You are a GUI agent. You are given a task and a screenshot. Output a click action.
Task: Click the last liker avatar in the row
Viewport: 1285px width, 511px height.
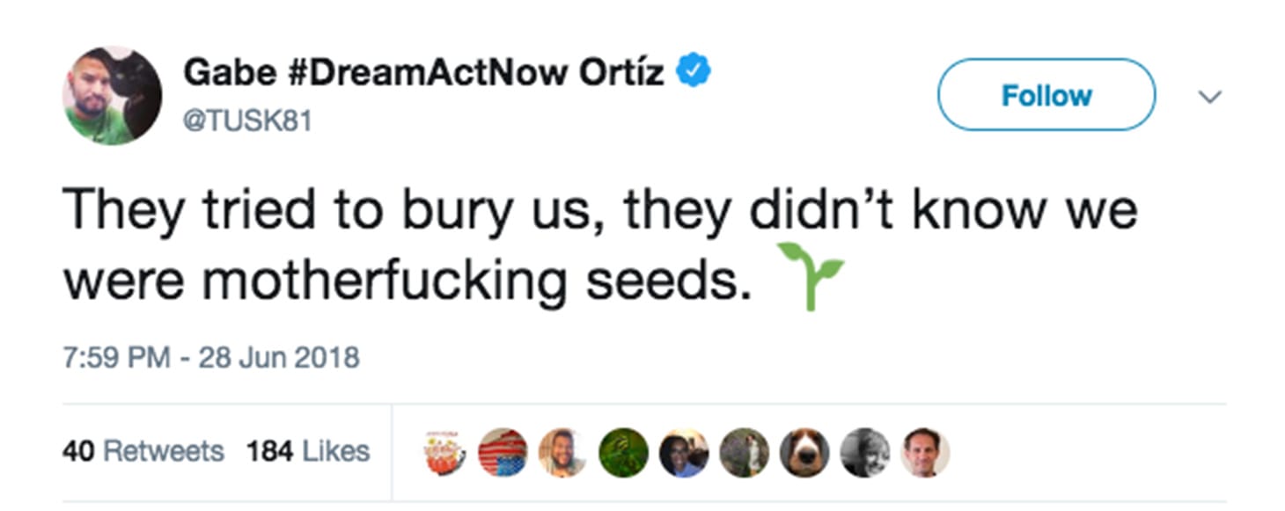pos(924,450)
